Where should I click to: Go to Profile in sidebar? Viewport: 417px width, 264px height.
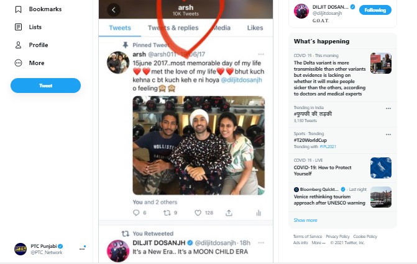tap(38, 45)
